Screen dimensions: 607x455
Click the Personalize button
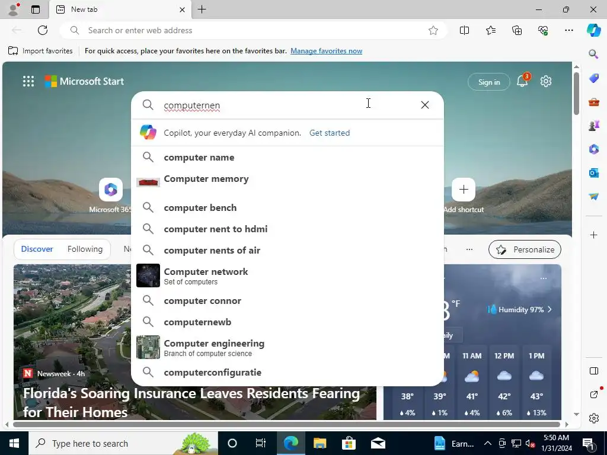coord(525,249)
